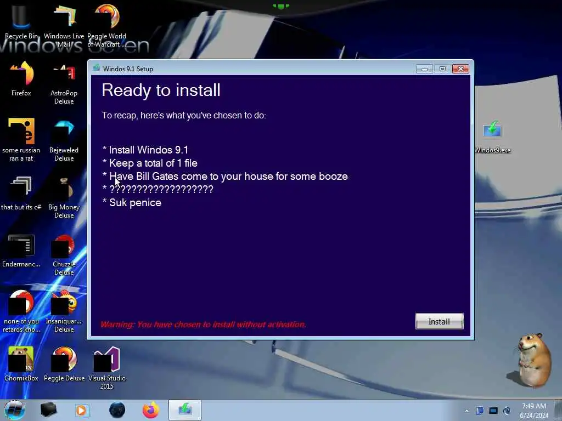Click 'Keep a total of 1 file' line
The image size is (562, 421).
point(150,163)
